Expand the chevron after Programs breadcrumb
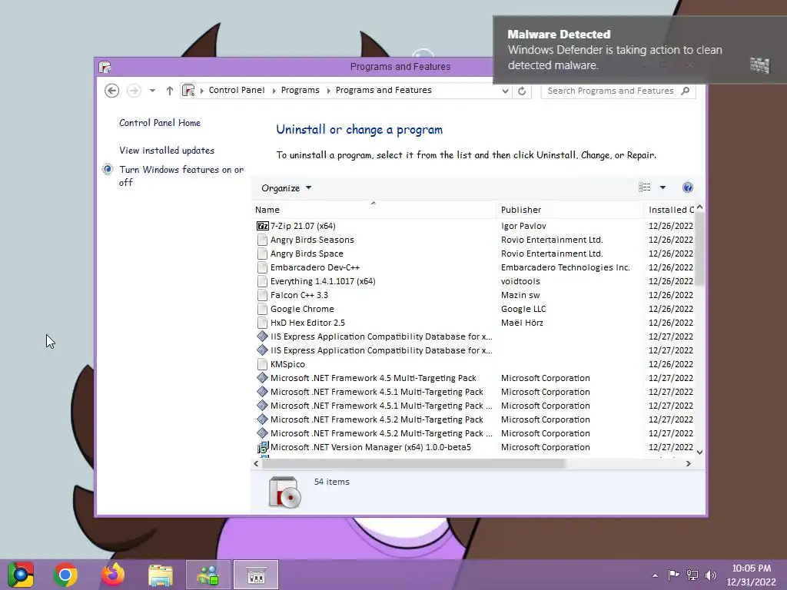 coord(328,91)
